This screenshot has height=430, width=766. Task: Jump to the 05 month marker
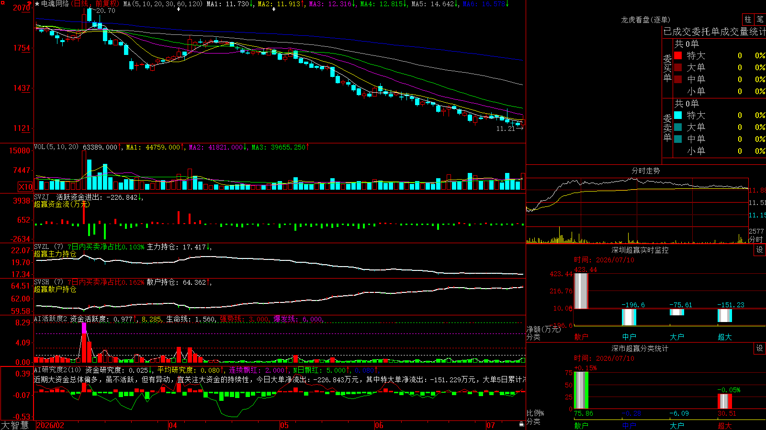pyautogui.click(x=284, y=425)
